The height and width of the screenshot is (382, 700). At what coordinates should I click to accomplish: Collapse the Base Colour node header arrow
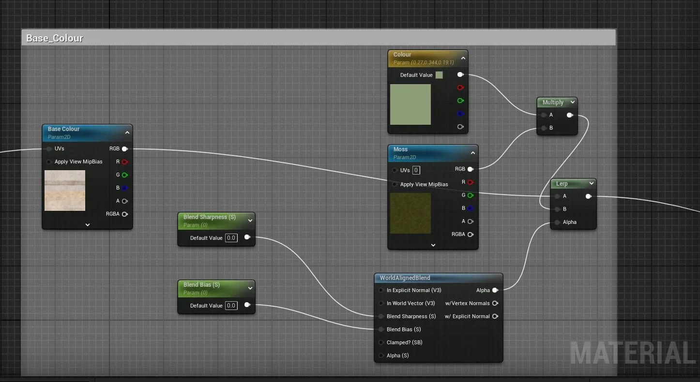(x=127, y=132)
